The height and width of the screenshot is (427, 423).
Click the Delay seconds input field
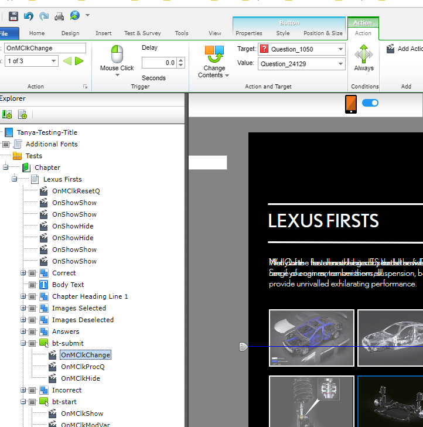point(159,63)
